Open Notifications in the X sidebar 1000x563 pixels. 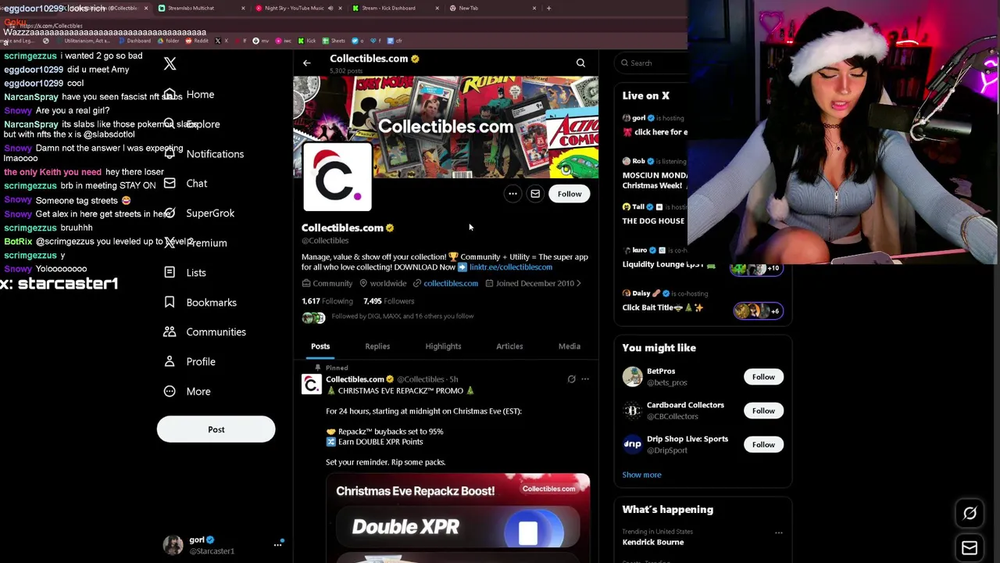[215, 154]
